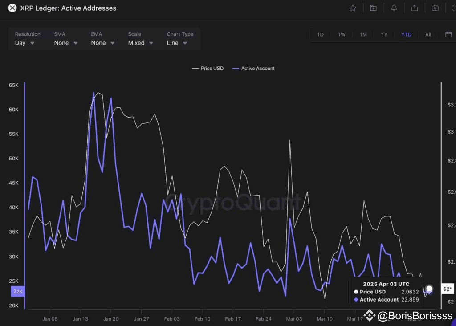Click the @BorisBorissss handle
Screen dimensions: 456x326
tap(415, 316)
